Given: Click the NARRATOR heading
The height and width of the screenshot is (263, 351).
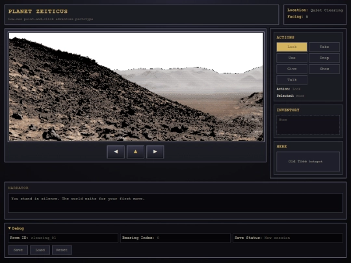Looking at the screenshot, I should (x=18, y=188).
